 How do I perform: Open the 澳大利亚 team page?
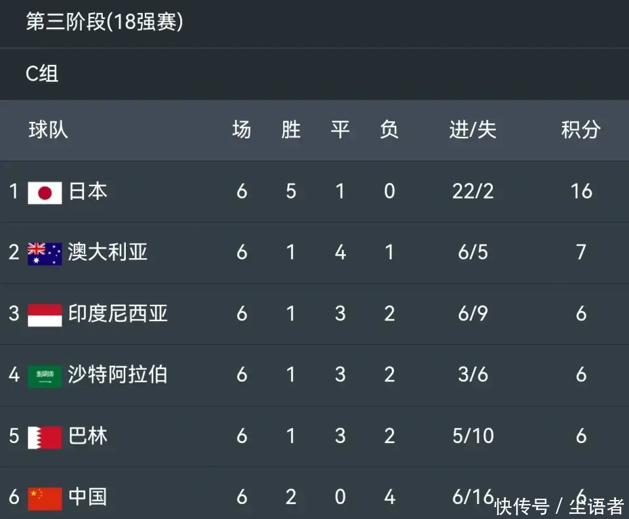coord(107,252)
